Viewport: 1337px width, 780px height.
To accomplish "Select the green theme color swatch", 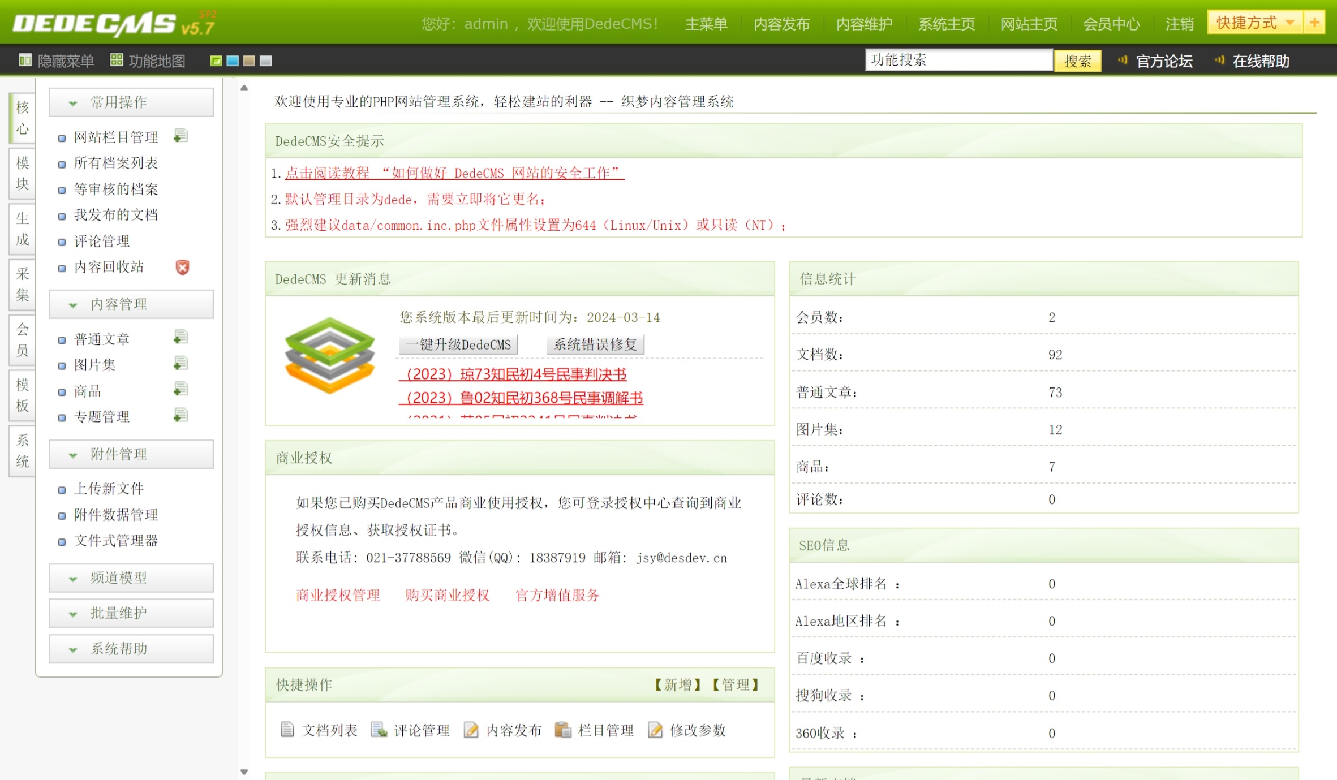I will (x=216, y=61).
